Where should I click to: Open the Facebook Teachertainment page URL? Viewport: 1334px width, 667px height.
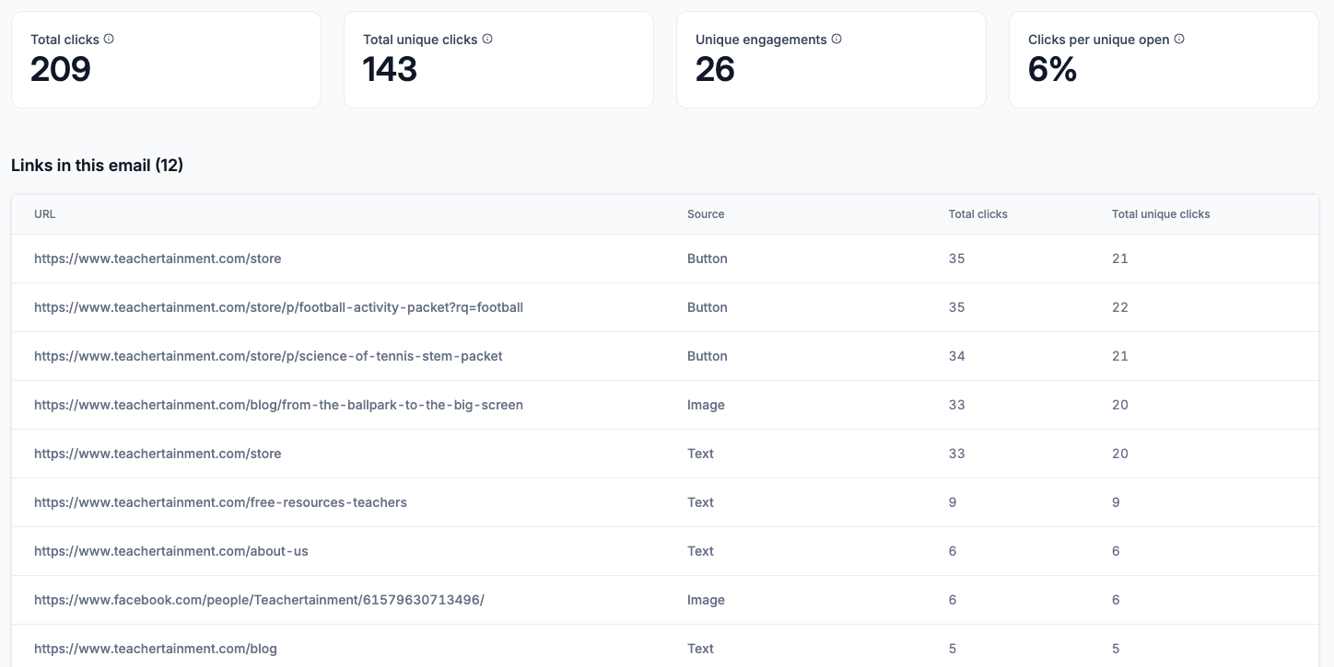tap(259, 600)
